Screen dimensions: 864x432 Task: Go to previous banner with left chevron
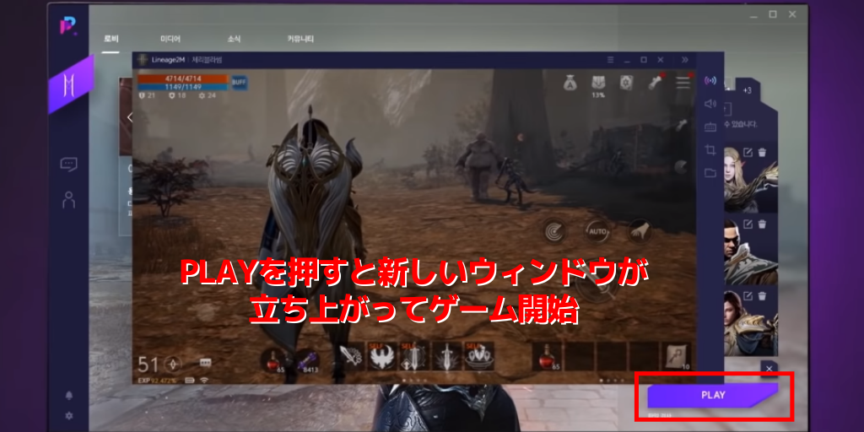pos(130,116)
